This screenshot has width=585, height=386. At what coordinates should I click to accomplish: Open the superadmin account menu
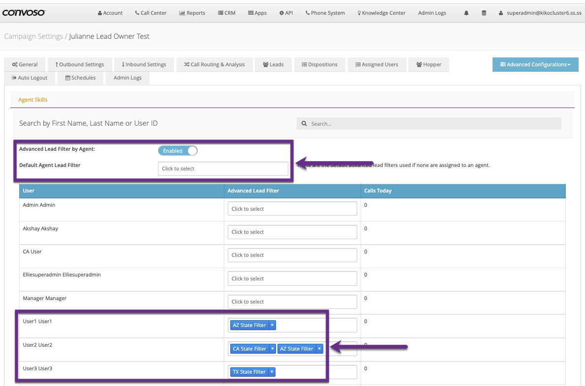click(540, 13)
